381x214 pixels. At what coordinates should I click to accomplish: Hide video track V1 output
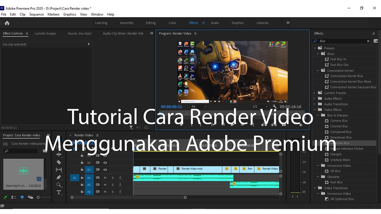[105, 170]
